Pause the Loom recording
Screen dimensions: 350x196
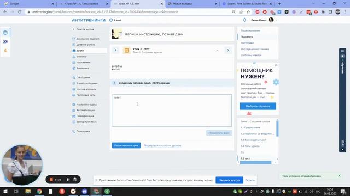click(68, 179)
